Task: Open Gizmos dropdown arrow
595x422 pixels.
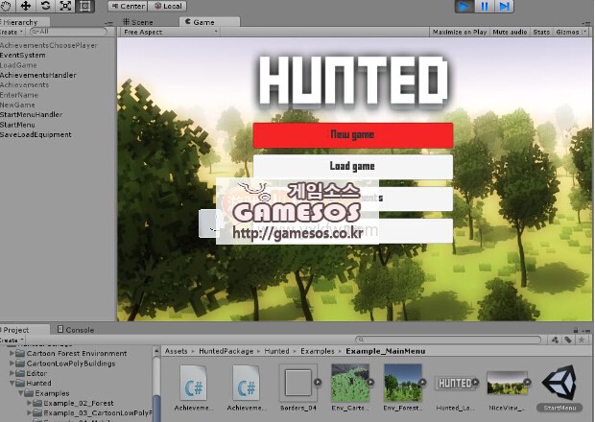Action: coord(584,32)
